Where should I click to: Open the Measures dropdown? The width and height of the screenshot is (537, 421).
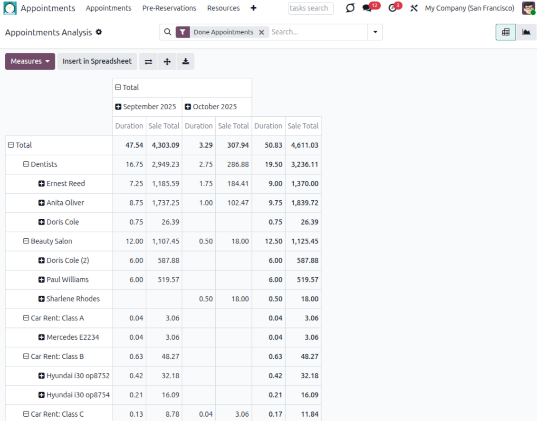(30, 62)
